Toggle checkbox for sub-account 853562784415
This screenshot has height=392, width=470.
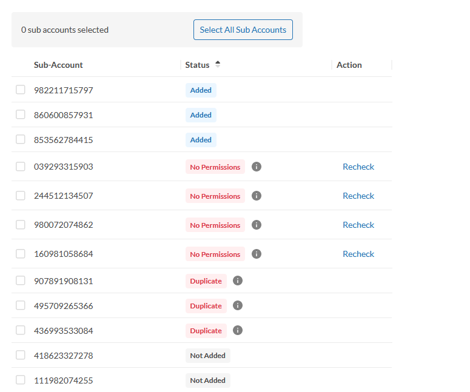(21, 139)
